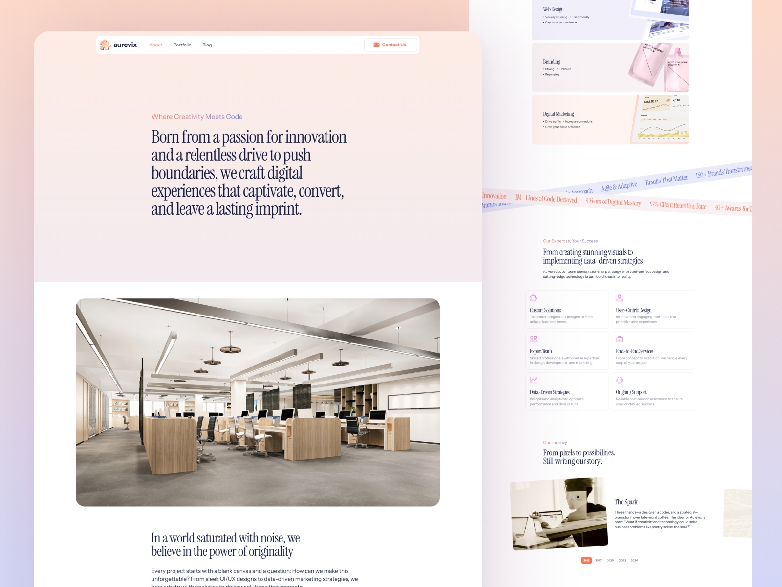The width and height of the screenshot is (782, 587).
Task: Click the Expert Team circles icon
Action: [x=534, y=340]
